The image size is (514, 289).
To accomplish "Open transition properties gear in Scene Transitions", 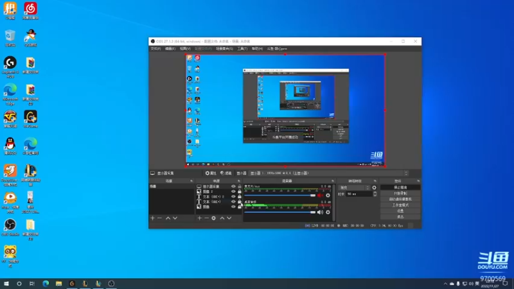I will coord(375,188).
